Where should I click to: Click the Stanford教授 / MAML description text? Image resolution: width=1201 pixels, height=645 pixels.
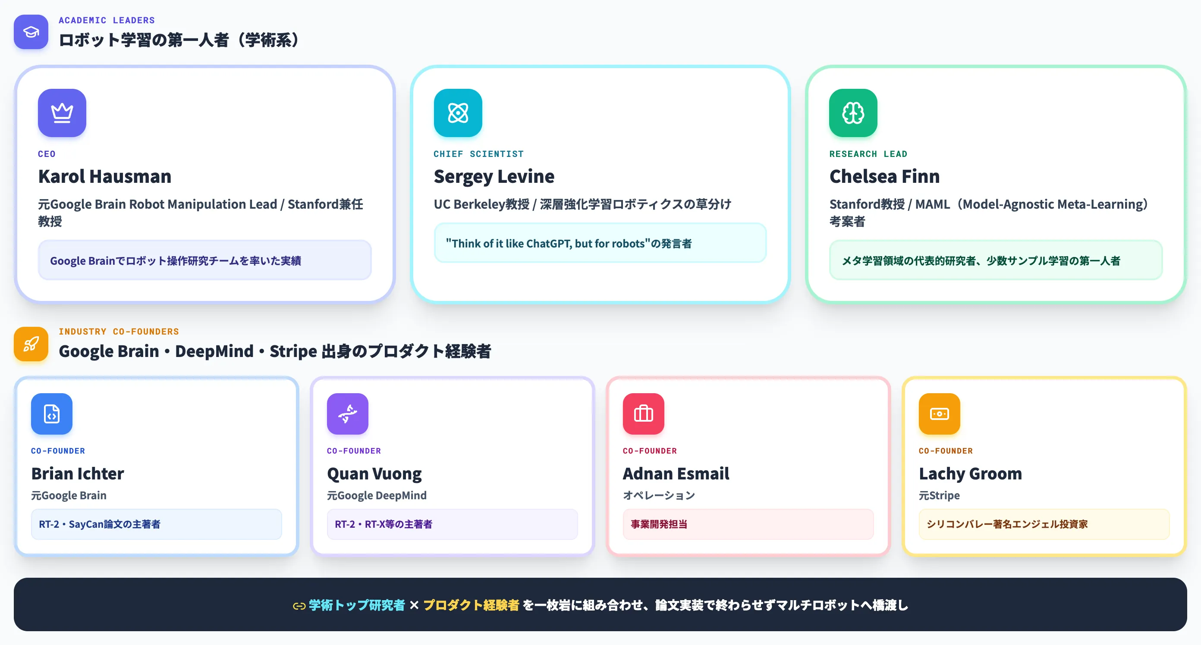point(988,213)
